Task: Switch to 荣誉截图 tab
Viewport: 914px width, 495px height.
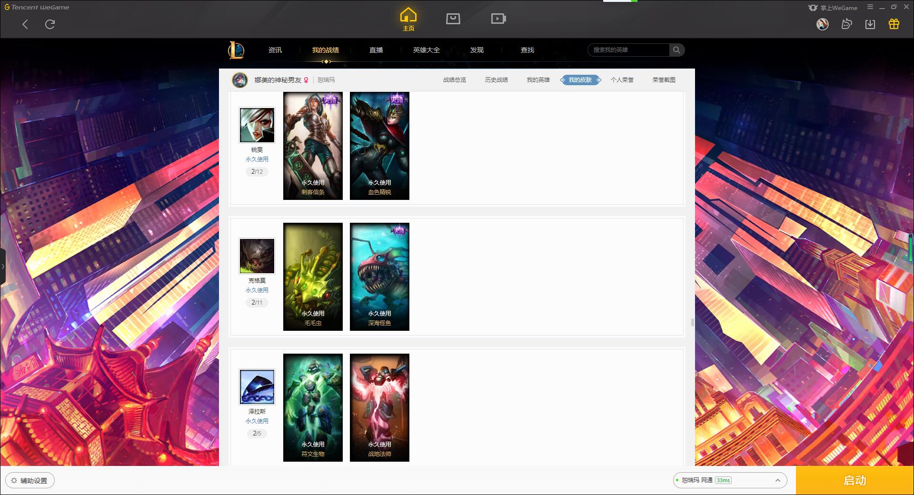Action: click(x=664, y=80)
